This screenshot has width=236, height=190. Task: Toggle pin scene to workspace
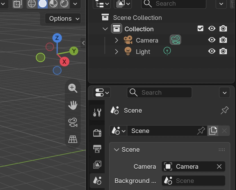tap(201, 131)
